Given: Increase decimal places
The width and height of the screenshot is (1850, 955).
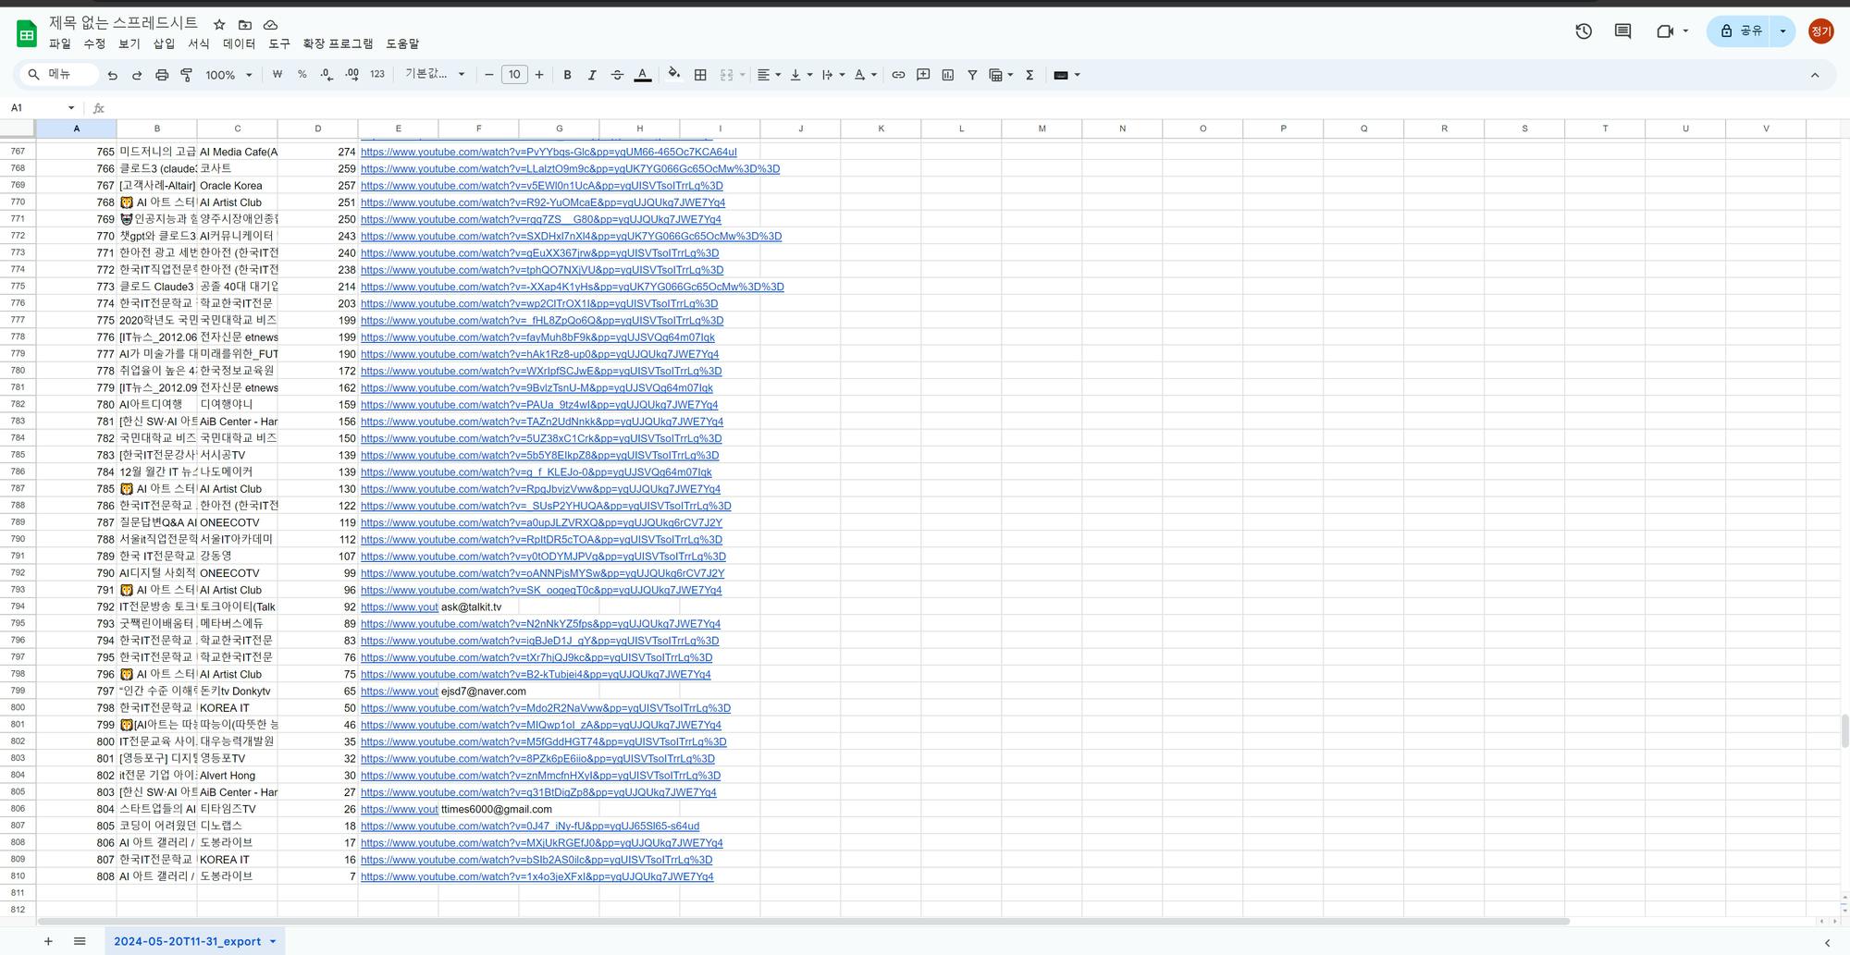Looking at the screenshot, I should (351, 75).
